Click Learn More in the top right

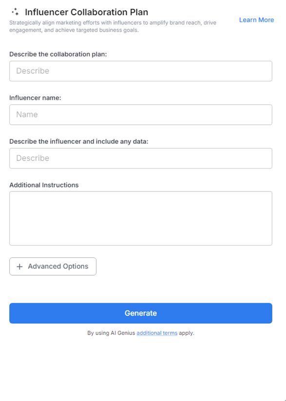tap(256, 19)
